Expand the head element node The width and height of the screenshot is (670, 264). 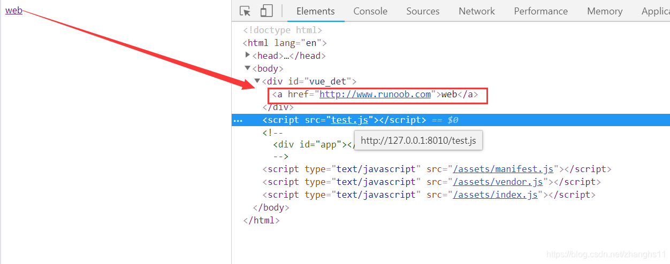[x=248, y=55]
